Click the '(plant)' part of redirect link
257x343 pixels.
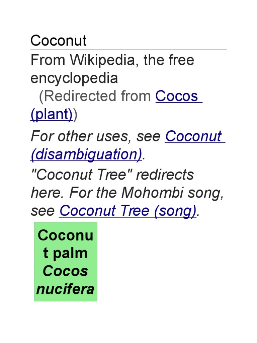coord(52,115)
